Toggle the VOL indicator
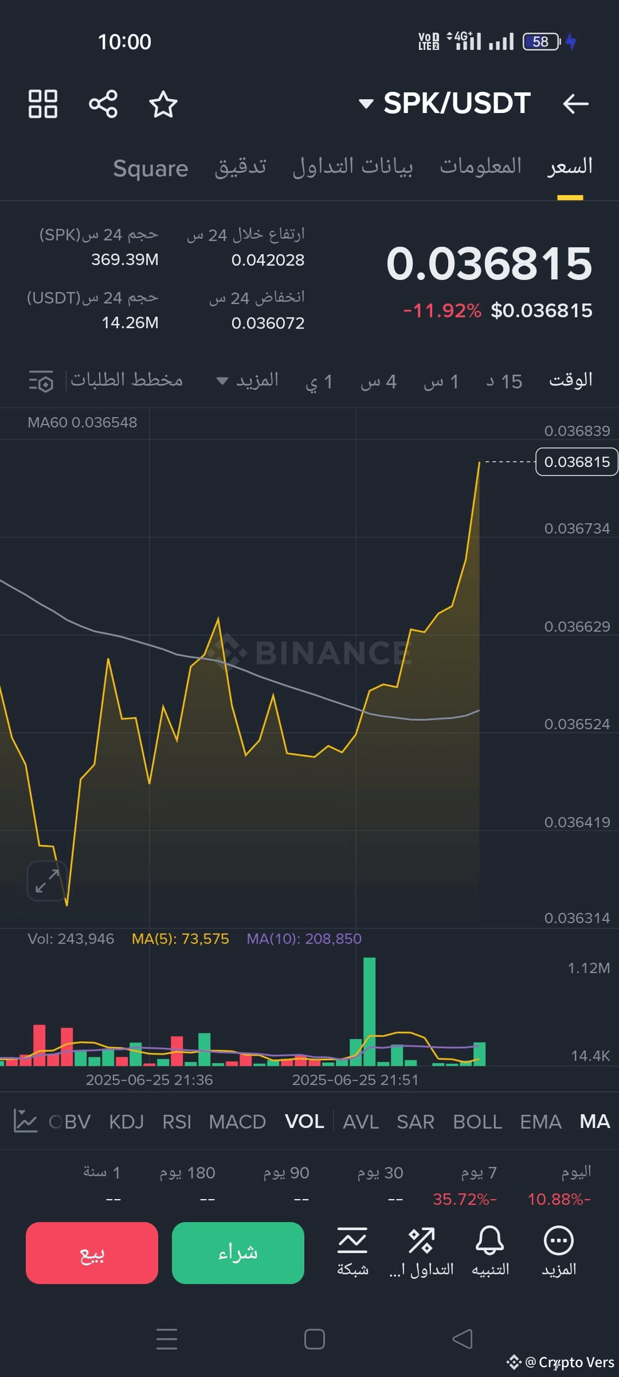This screenshot has width=619, height=1377. point(304,1121)
